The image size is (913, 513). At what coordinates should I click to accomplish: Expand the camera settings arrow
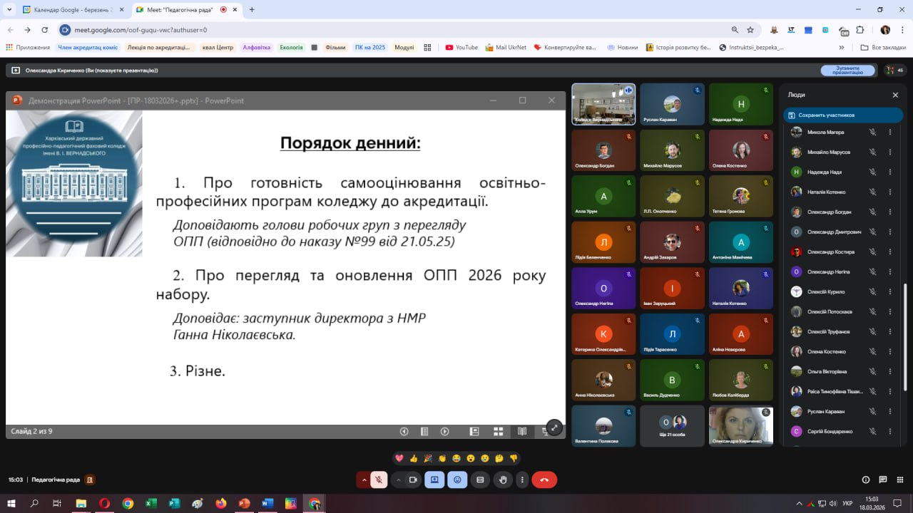(x=398, y=480)
